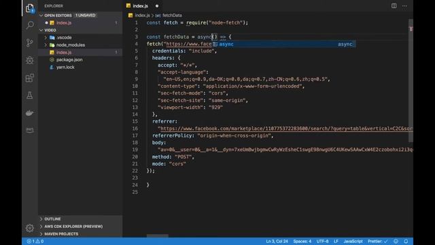This screenshot has height=245, width=435.
Task: Click the "viewport-width" header line
Action: coord(190,108)
